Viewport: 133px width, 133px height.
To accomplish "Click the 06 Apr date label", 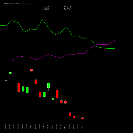I will coord(61,127).
